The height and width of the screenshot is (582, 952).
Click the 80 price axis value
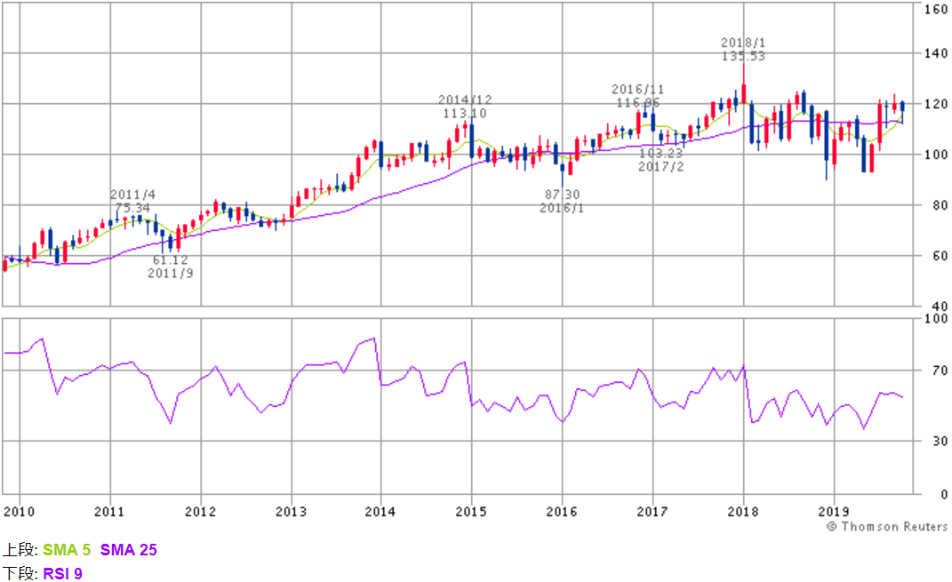pyautogui.click(x=940, y=205)
